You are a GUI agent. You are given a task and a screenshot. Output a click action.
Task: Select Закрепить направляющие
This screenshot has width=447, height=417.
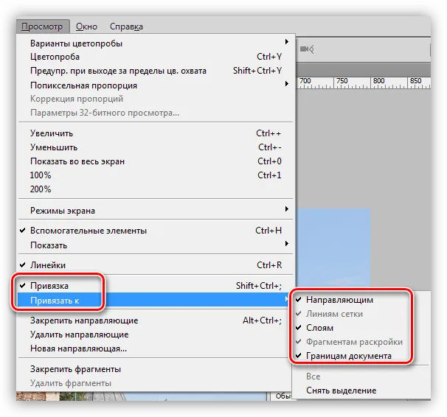[x=156, y=320]
